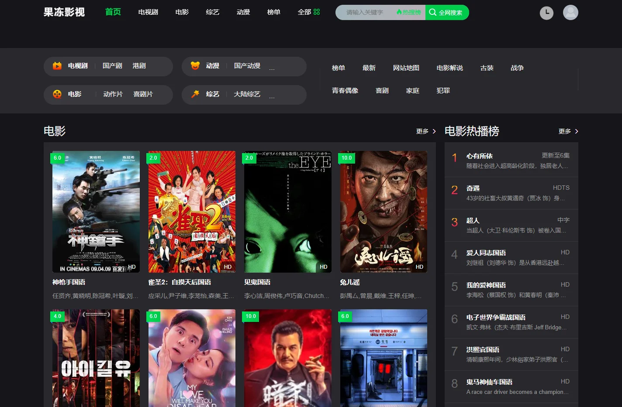
Task: Open ranking entry 鬼马神仙车国语
Action: [x=511, y=386]
